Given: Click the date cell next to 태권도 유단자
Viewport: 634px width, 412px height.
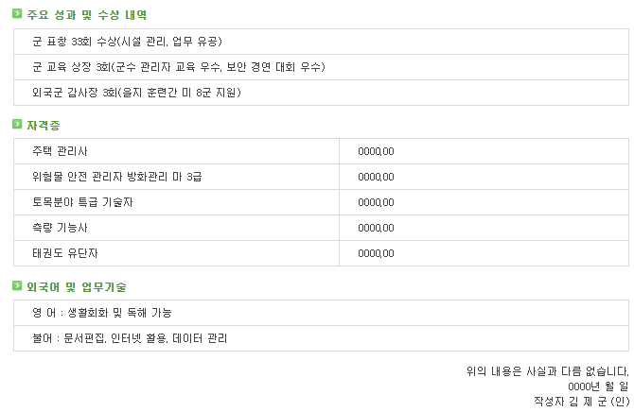Looking at the screenshot, I should [484, 253].
